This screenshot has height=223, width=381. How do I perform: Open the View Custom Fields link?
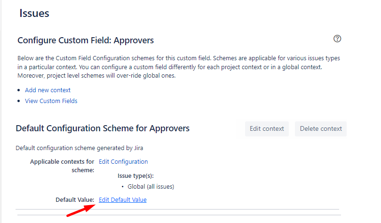tap(51, 101)
